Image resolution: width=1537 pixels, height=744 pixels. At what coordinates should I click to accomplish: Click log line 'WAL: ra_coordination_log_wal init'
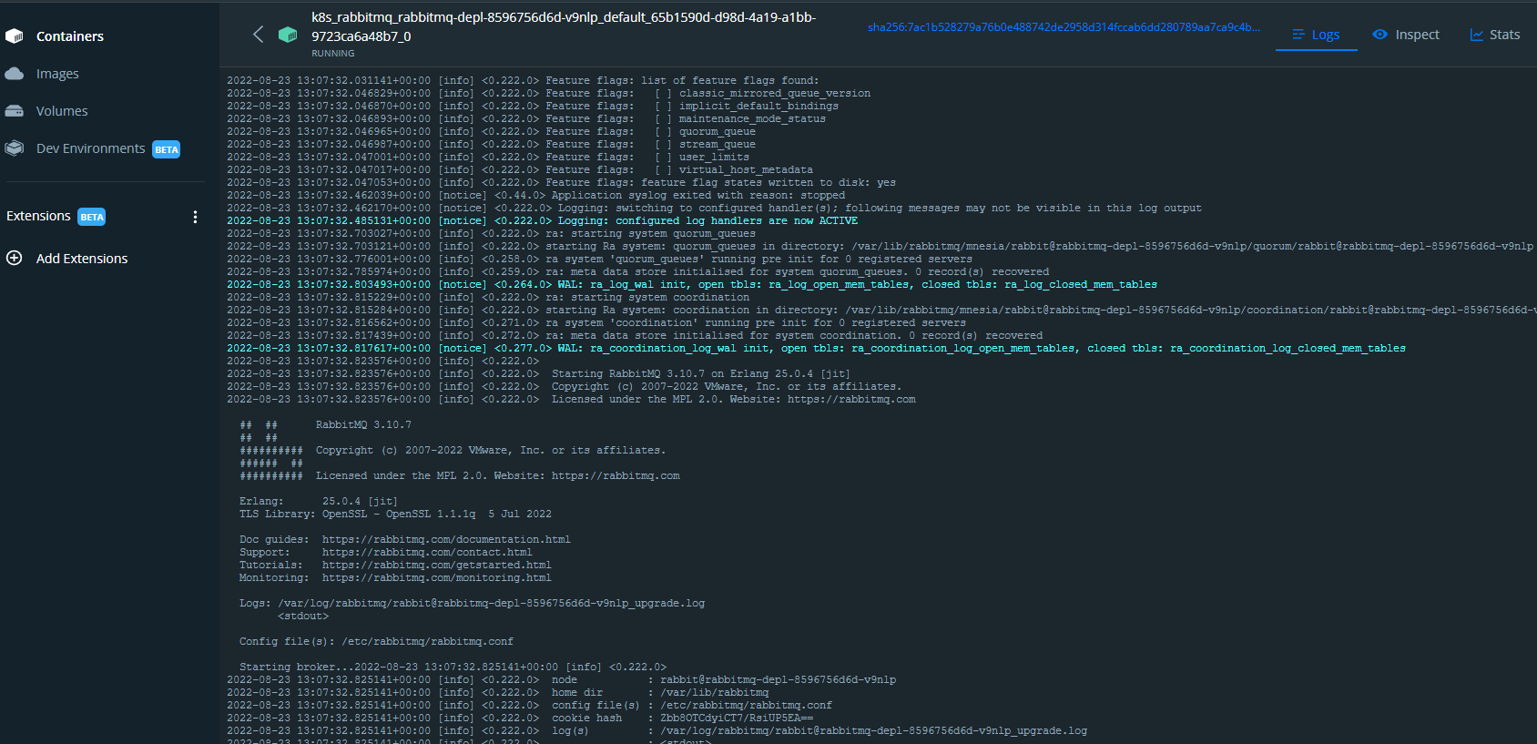click(x=816, y=349)
